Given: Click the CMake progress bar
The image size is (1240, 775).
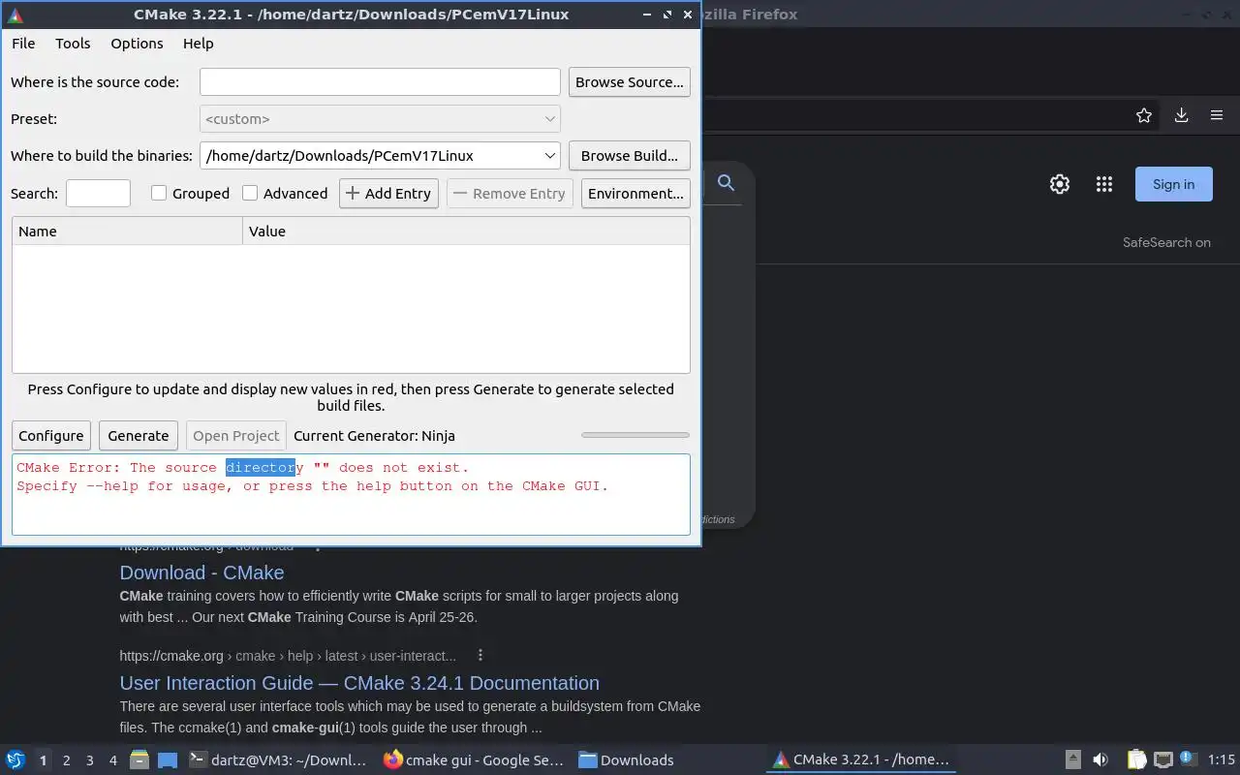Looking at the screenshot, I should [x=635, y=435].
